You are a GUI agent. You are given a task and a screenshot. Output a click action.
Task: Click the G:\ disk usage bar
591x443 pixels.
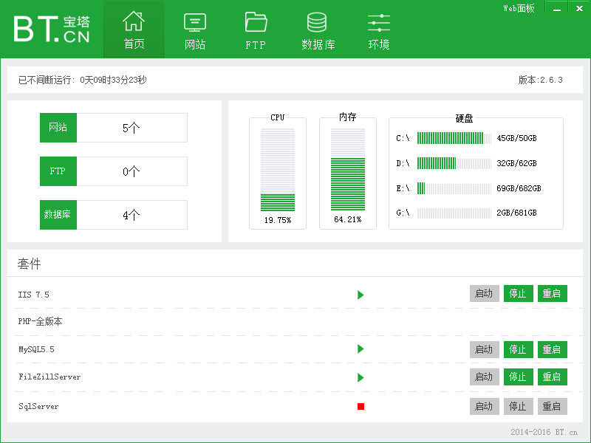(x=454, y=213)
